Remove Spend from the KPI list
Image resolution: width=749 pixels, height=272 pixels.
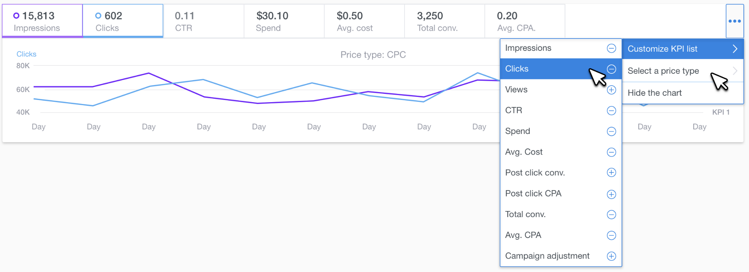pyautogui.click(x=611, y=131)
